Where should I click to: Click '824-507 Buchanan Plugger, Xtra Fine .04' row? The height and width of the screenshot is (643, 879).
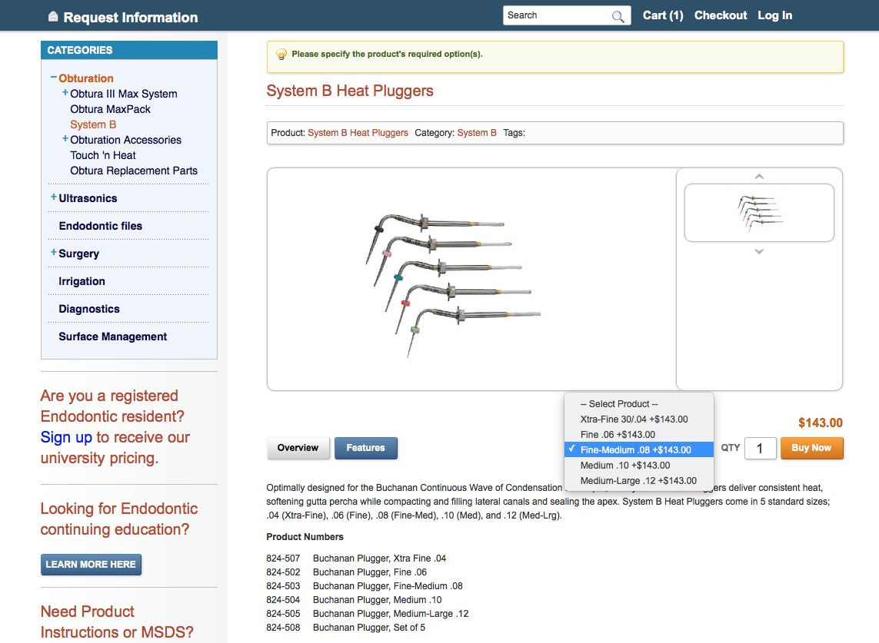(356, 558)
